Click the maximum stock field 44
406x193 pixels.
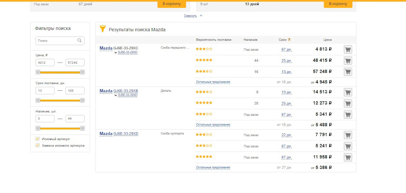coord(75,119)
